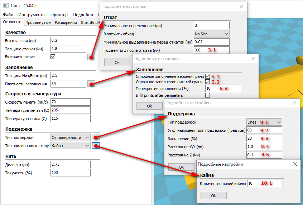Open support settings button beside Тип поддержки
303x205 pixels.
(x=96, y=137)
